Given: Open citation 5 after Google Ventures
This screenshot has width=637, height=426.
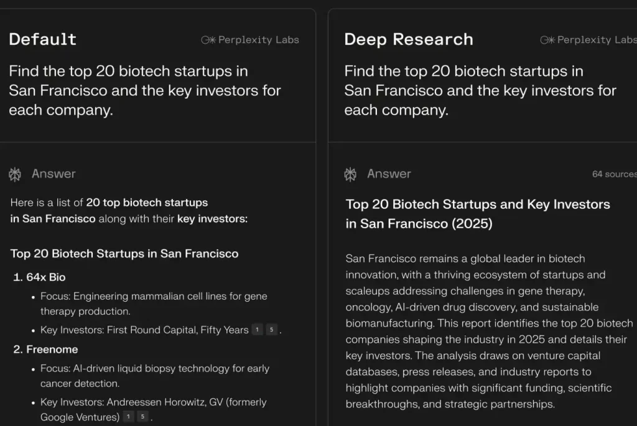Looking at the screenshot, I should click(142, 417).
